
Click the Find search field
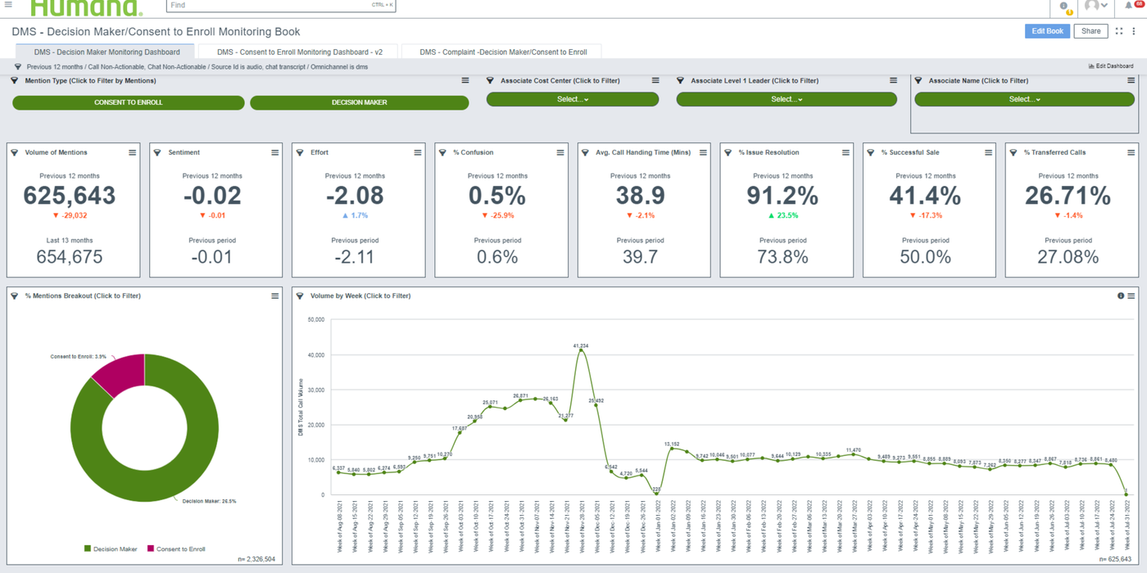[281, 5]
